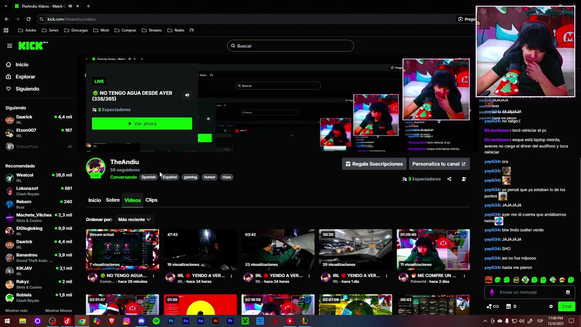Viewport: 581px width, 327px height.
Task: Open a new browser tab
Action: click(x=88, y=6)
